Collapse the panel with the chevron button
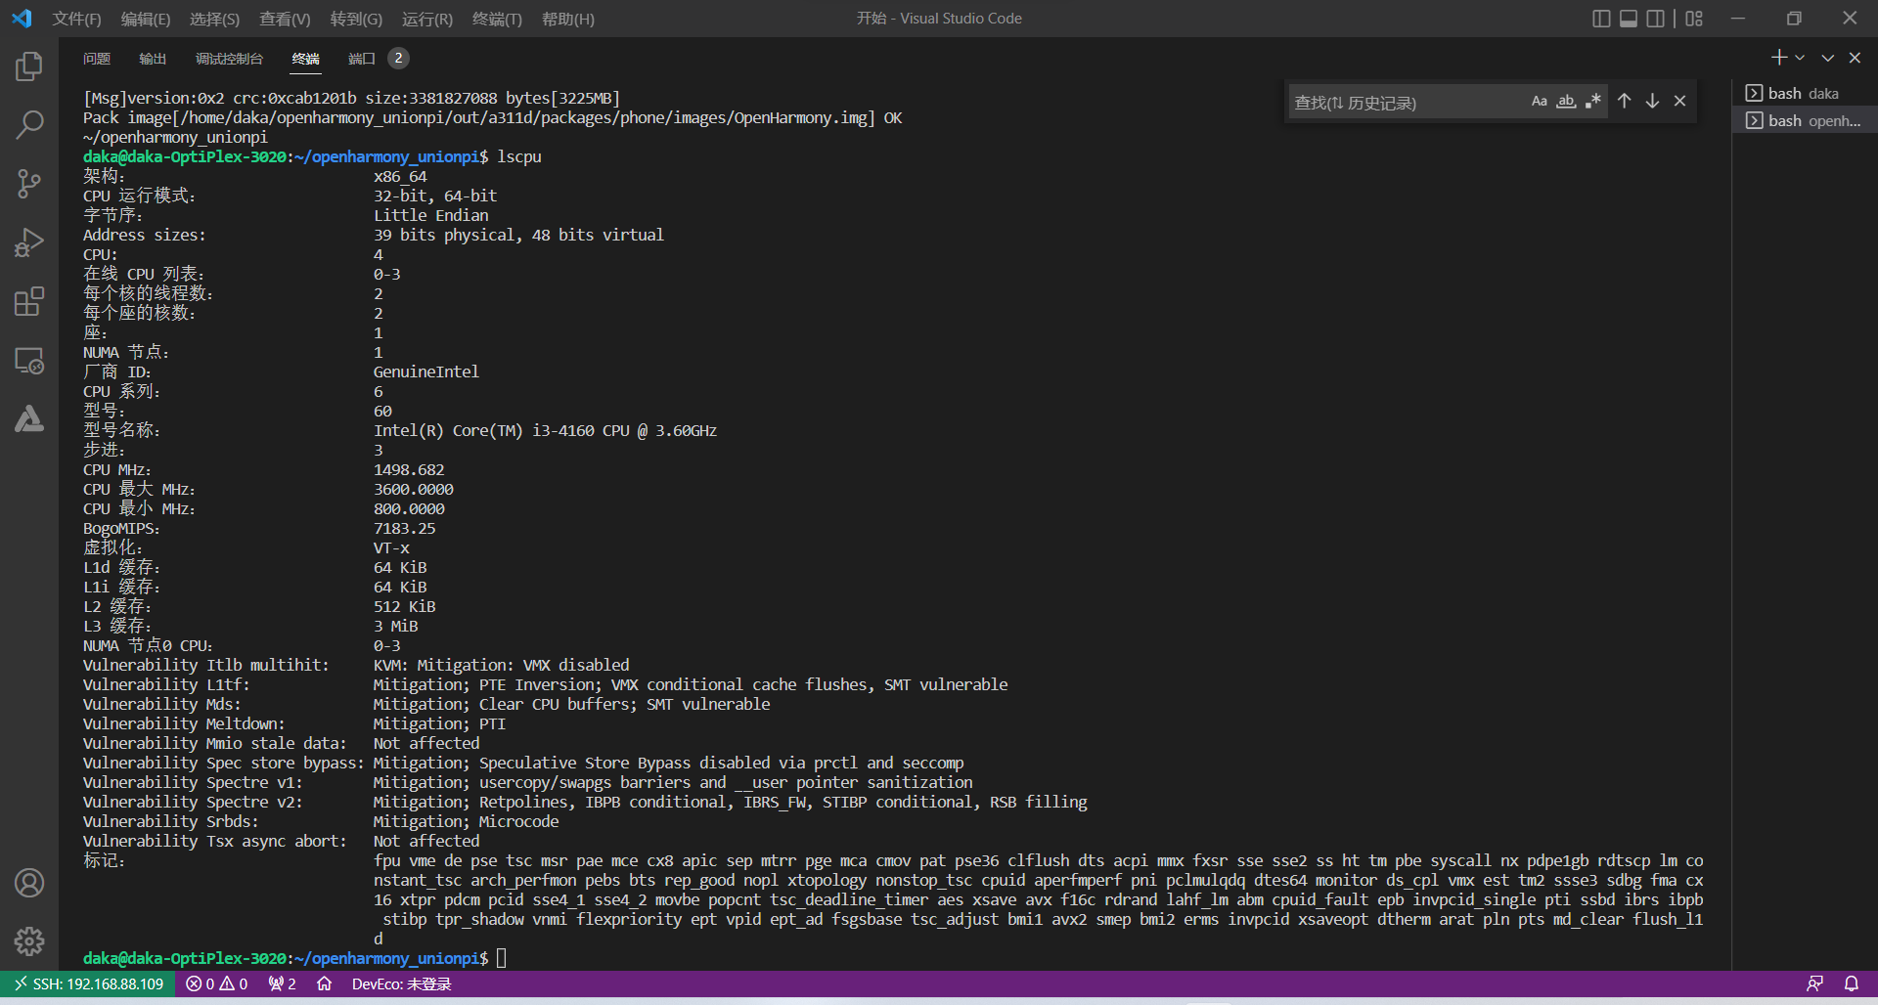The width and height of the screenshot is (1878, 1005). pyautogui.click(x=1827, y=59)
